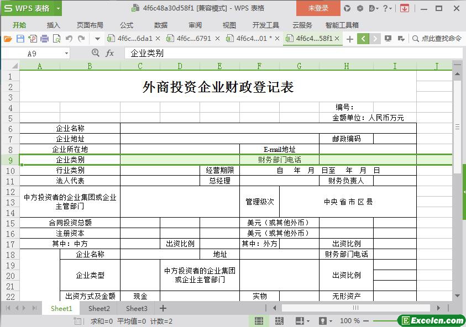Open the WPS feedback dropdown icon
This screenshot has height=327, width=466.
pyautogui.click(x=374, y=8)
